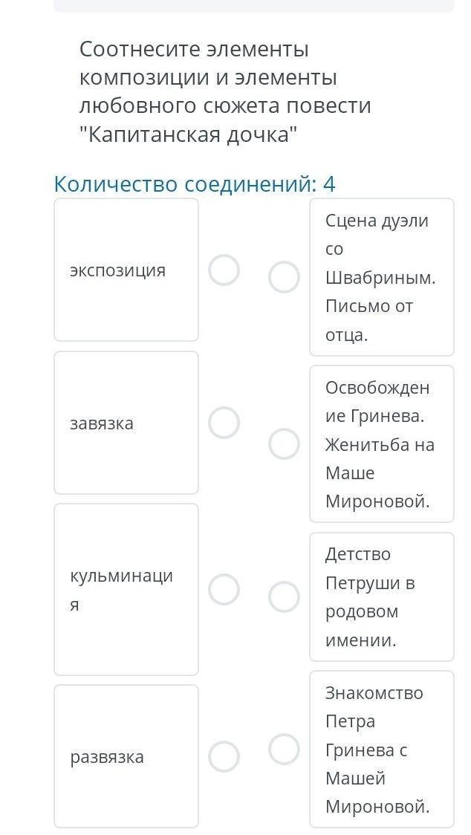Click the gray bar above the question

click(x=254, y=6)
